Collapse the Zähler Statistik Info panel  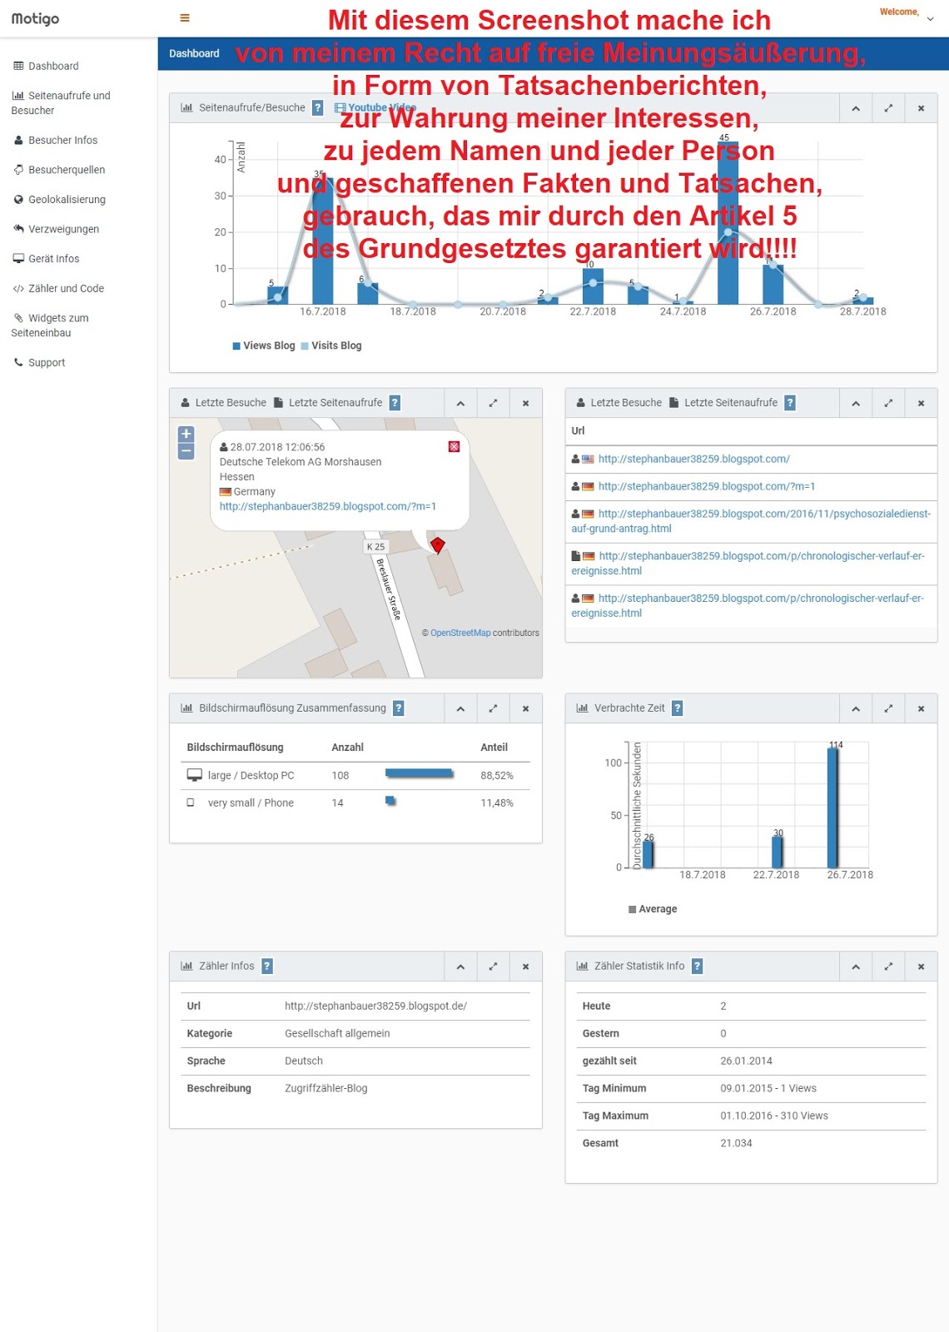[x=856, y=967]
